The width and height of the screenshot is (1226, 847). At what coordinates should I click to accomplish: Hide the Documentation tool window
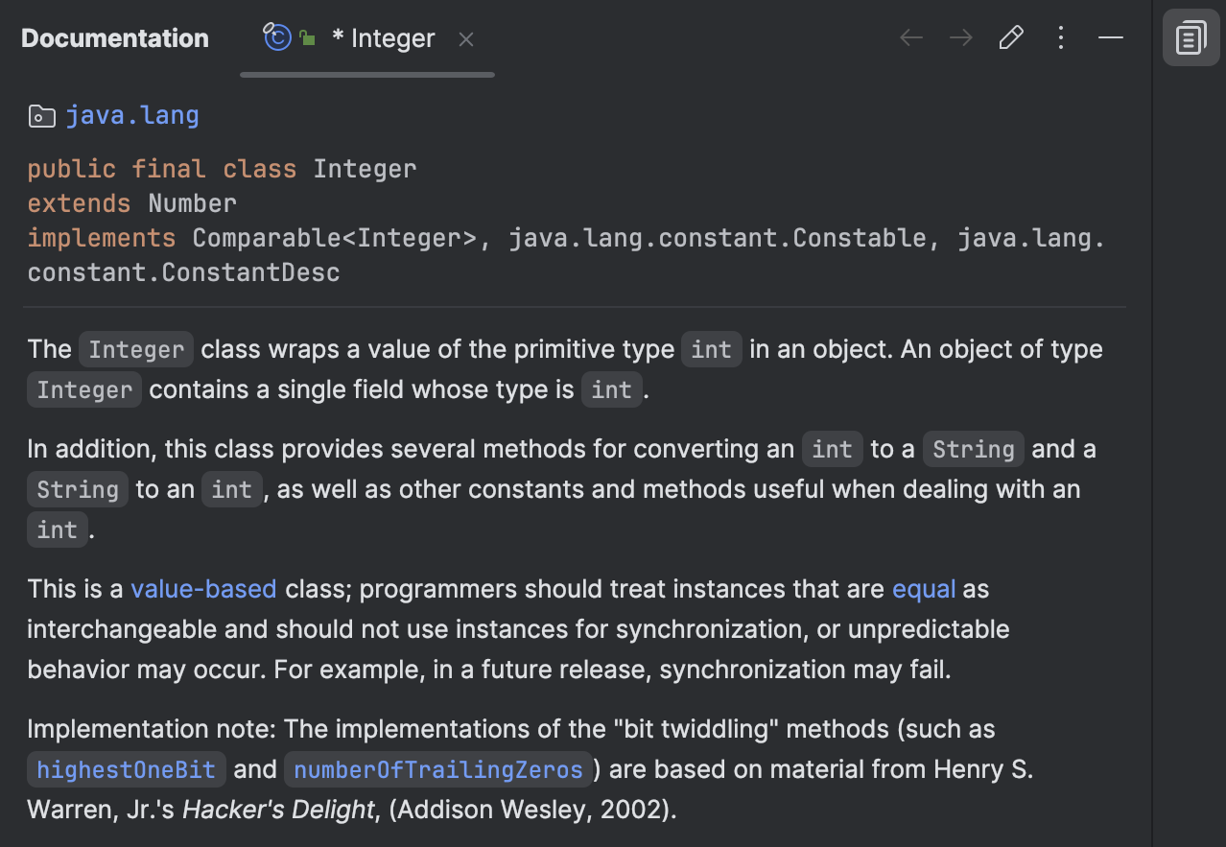(x=1110, y=37)
